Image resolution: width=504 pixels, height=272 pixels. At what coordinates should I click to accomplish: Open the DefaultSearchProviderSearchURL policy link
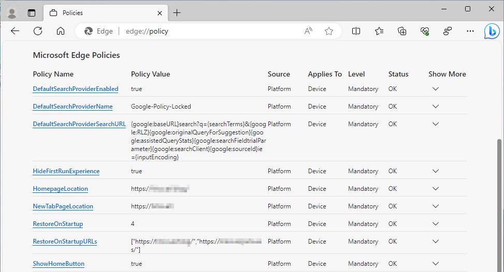(x=79, y=124)
